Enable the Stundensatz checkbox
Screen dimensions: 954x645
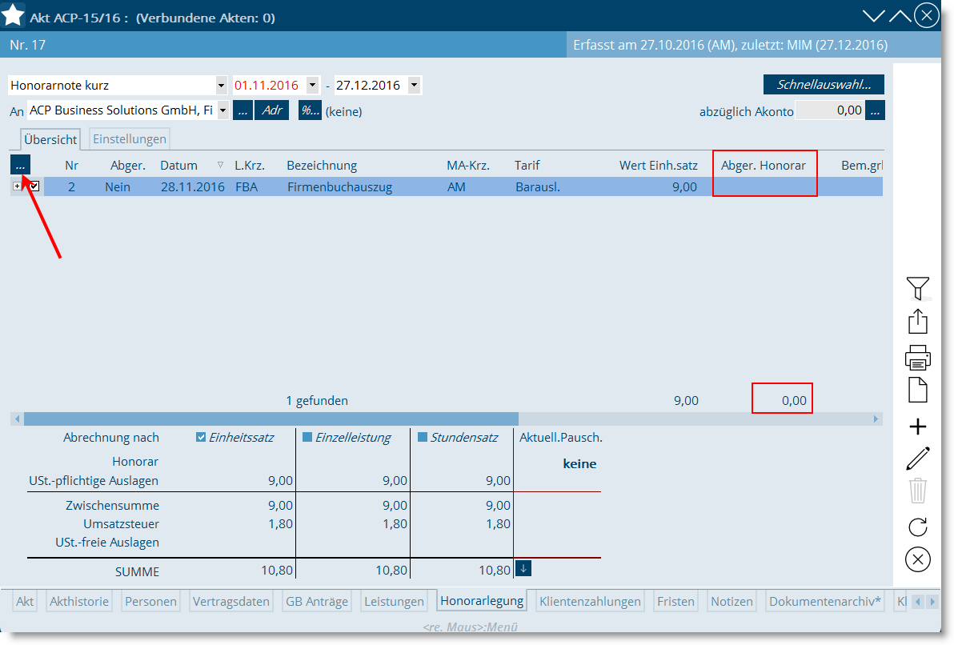[423, 437]
